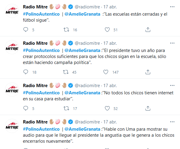
Task: Retweet the tweet with 16 retweets
Action: (66, 30)
